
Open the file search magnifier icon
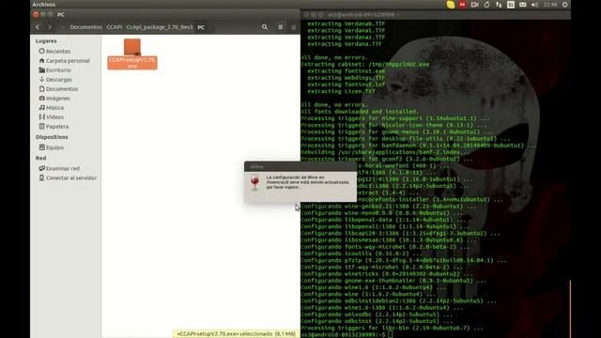[x=265, y=27]
